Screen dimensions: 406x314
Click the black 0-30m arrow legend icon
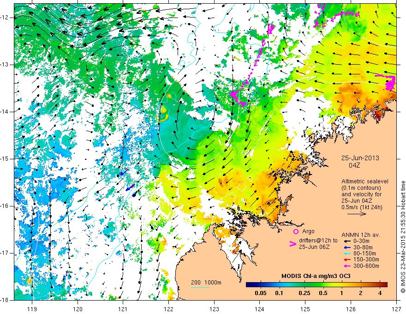click(x=347, y=241)
